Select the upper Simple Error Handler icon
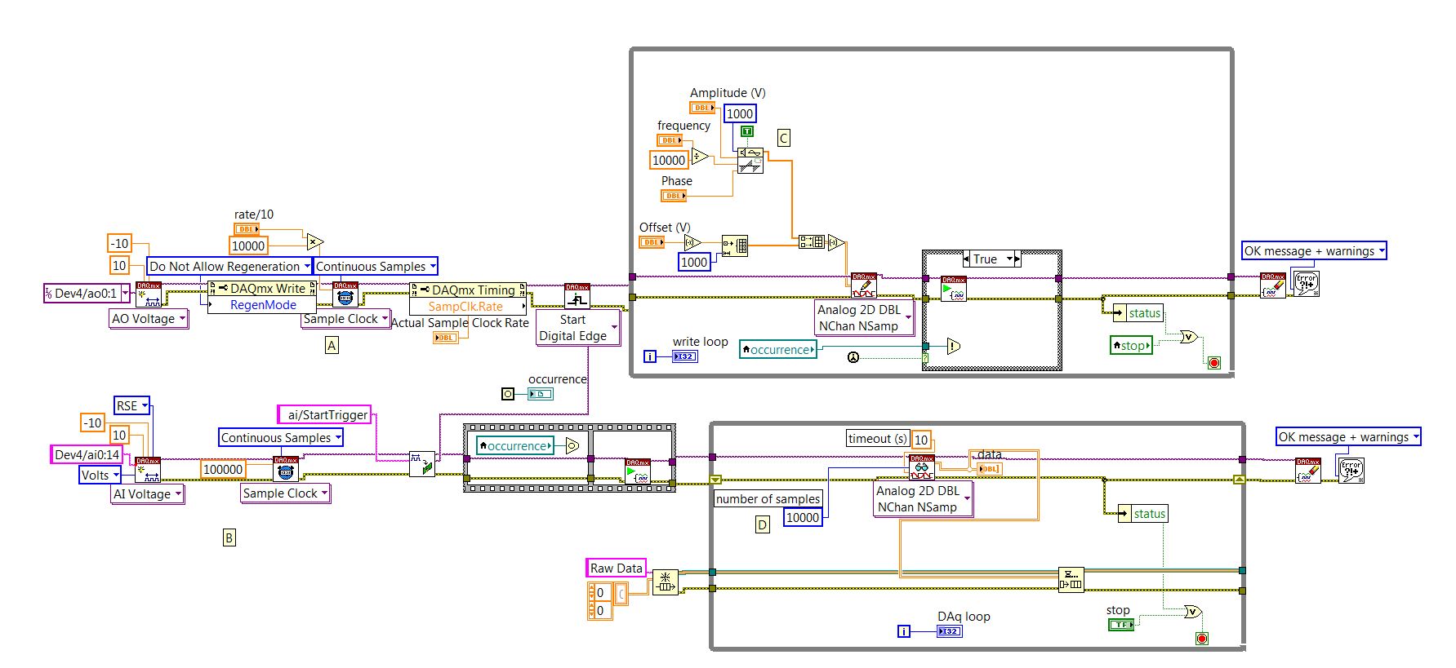 (1306, 284)
